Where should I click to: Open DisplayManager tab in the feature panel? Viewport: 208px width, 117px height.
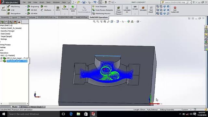[x=15, y=22]
